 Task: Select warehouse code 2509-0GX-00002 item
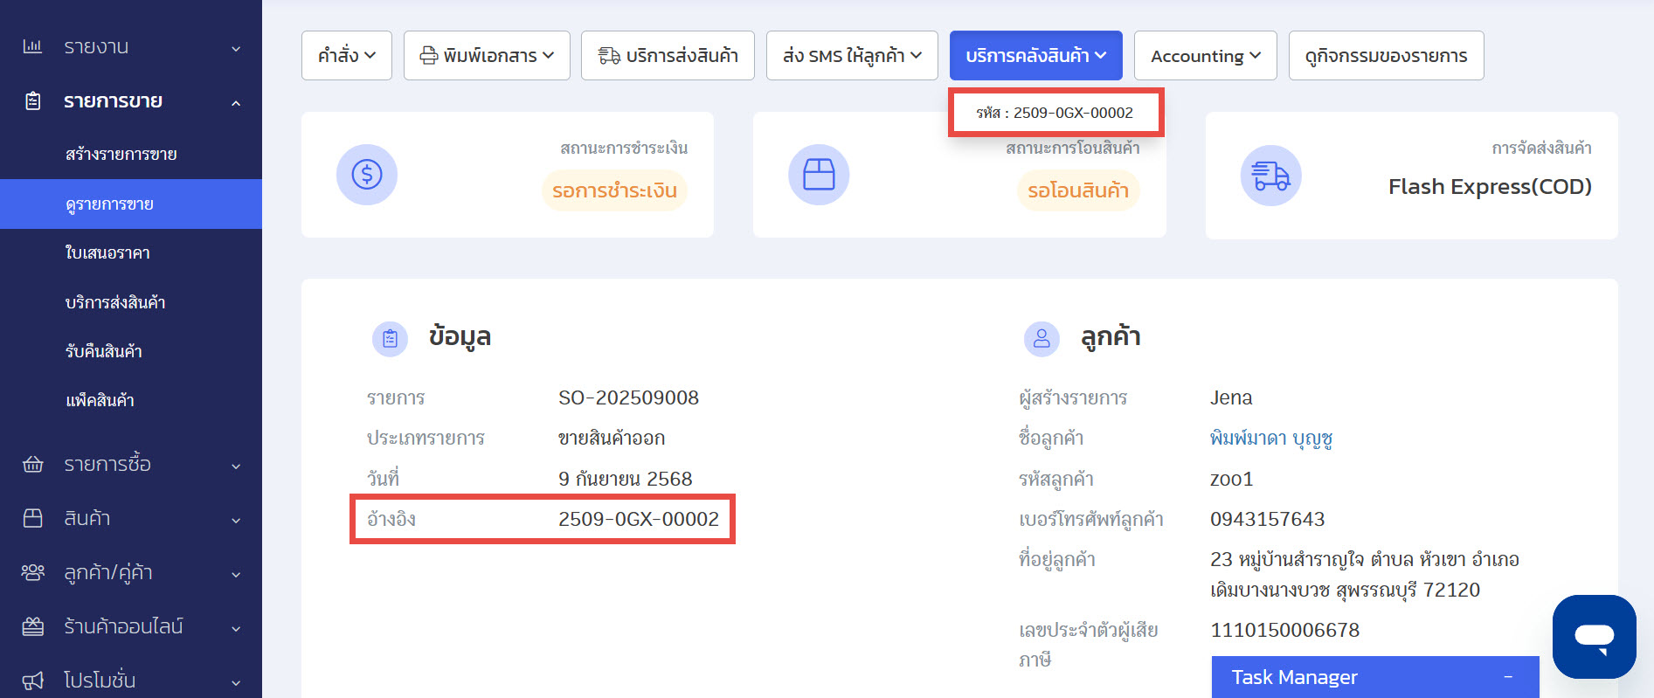(1055, 113)
